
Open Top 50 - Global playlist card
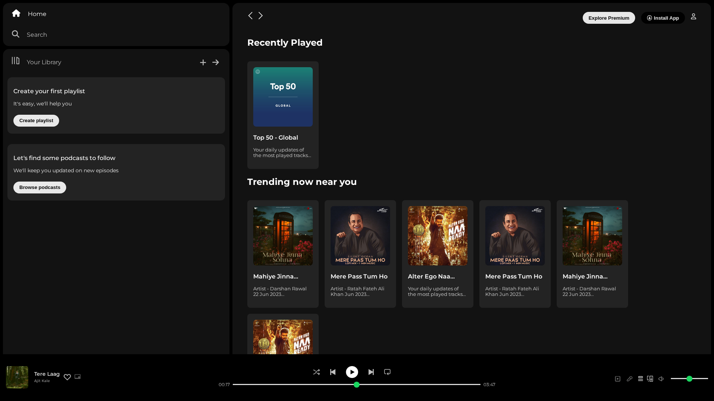click(x=283, y=115)
